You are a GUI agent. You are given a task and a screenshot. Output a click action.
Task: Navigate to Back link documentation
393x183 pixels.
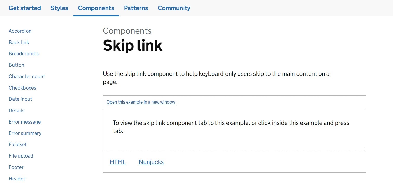(x=19, y=42)
